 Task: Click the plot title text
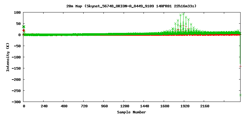(131, 6)
